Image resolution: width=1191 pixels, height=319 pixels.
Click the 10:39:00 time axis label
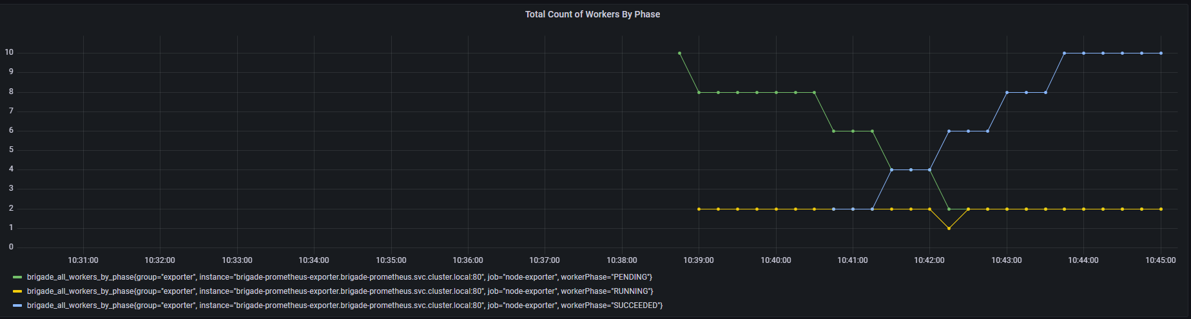[x=699, y=260]
